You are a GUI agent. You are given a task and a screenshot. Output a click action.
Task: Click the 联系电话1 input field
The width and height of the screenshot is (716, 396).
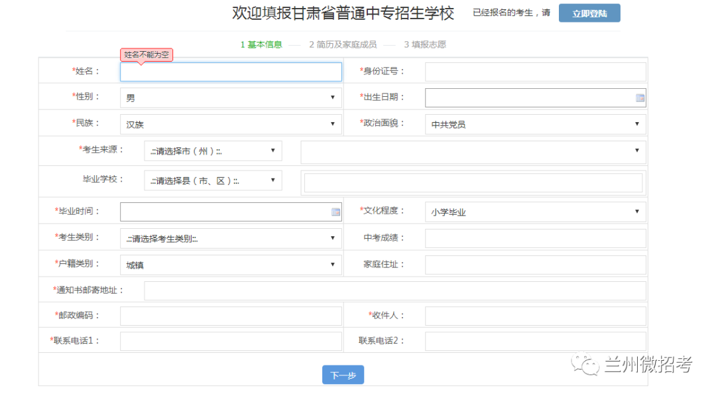click(231, 341)
